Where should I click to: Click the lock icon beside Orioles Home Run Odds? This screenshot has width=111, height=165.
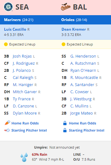65,123
